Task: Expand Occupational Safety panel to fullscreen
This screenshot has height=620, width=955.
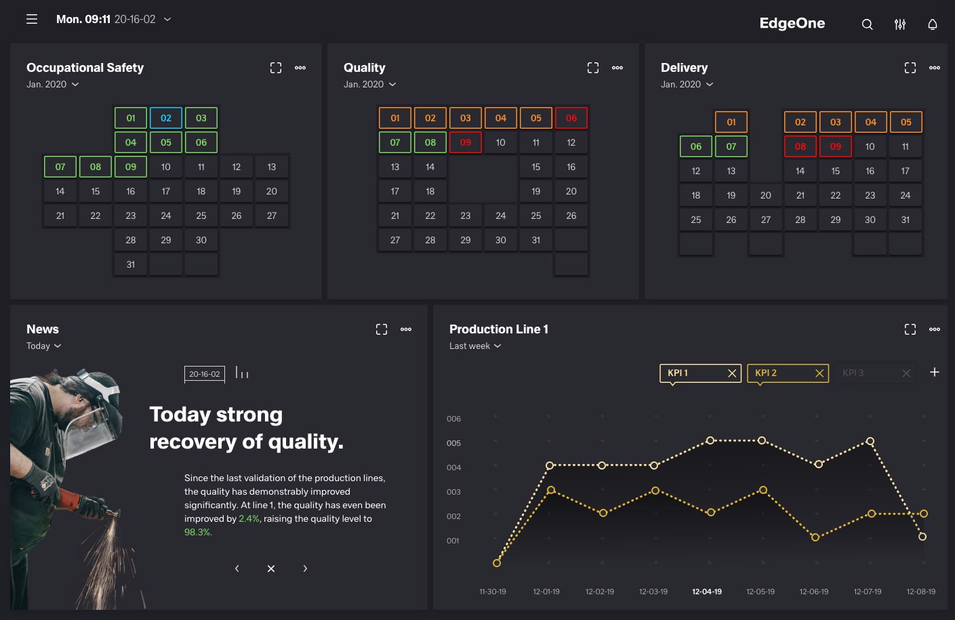Action: 276,68
